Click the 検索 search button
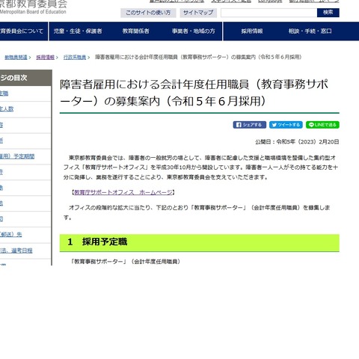Viewport: 359px width, 359px height. pos(328,13)
